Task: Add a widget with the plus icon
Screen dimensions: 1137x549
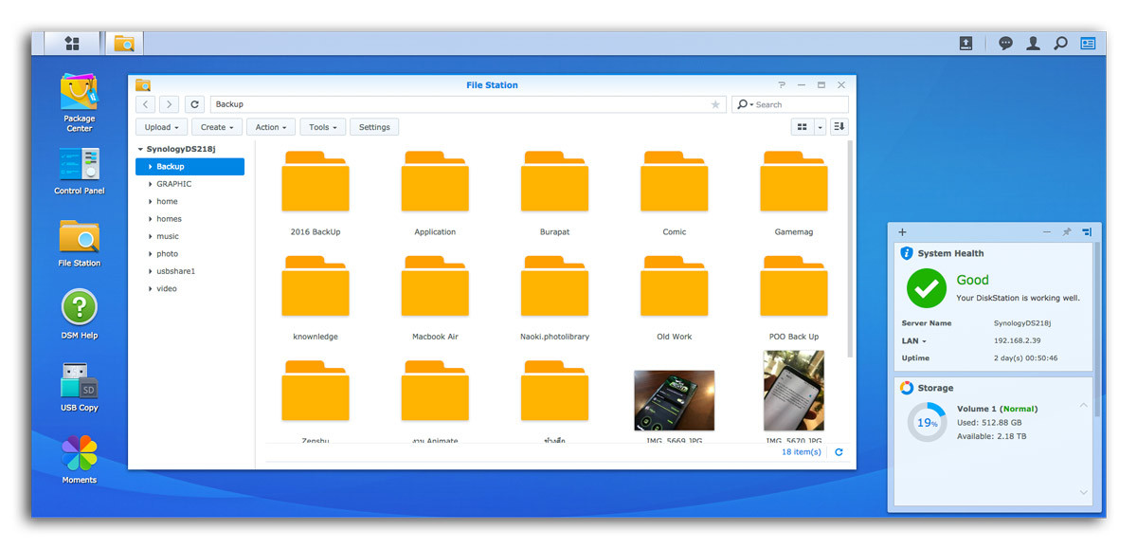Action: coord(902,232)
